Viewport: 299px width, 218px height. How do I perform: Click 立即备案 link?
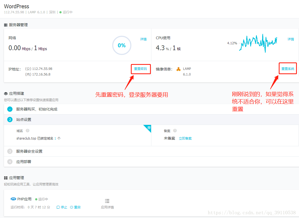[185, 138]
